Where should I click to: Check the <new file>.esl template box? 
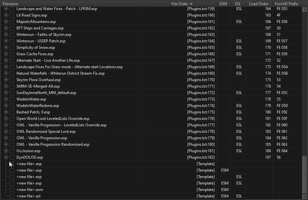click(x=12, y=196)
